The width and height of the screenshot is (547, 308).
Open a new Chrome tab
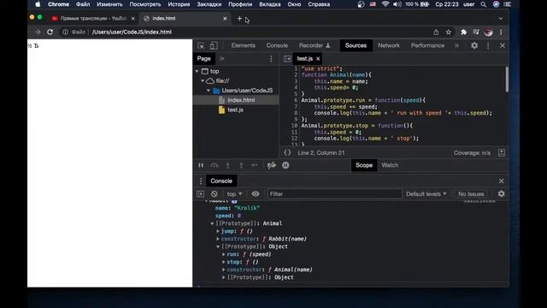(x=239, y=19)
